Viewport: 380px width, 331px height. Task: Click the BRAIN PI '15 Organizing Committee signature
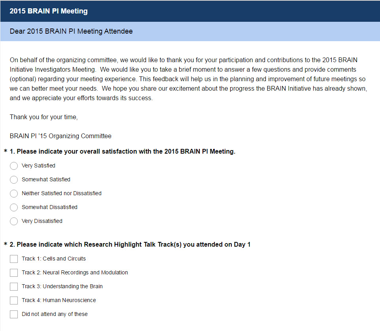tap(60, 136)
